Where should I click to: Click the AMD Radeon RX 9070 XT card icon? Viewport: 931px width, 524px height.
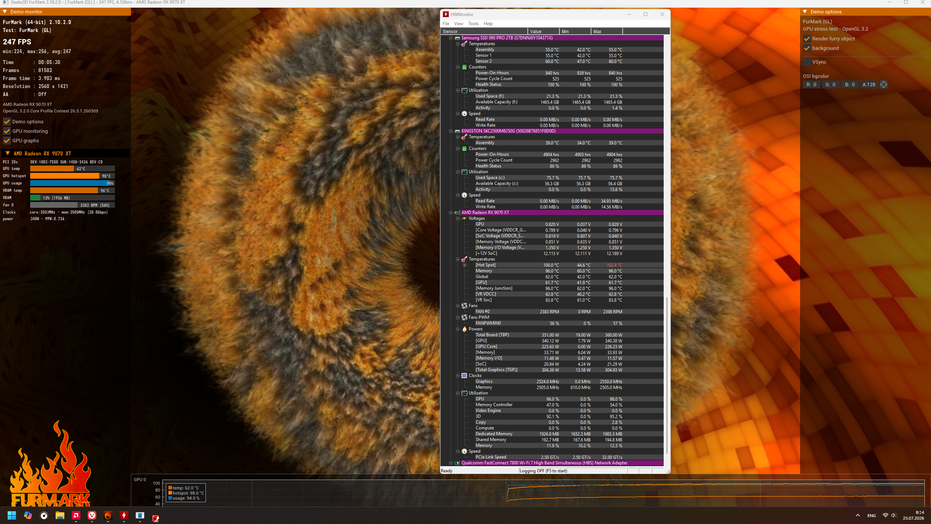tap(457, 213)
